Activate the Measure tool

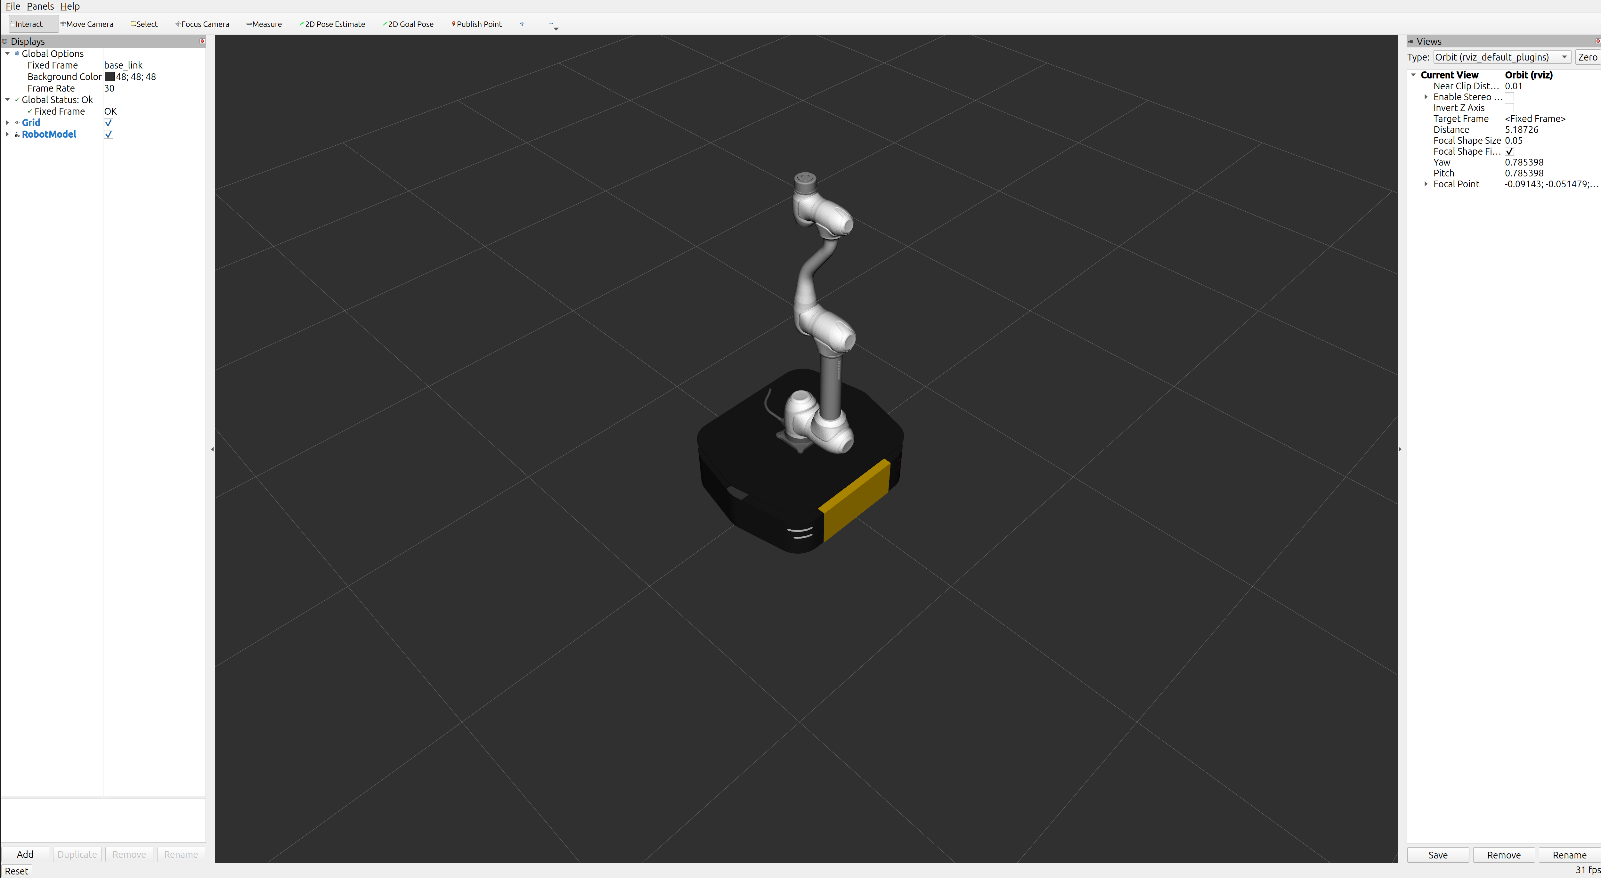264,24
